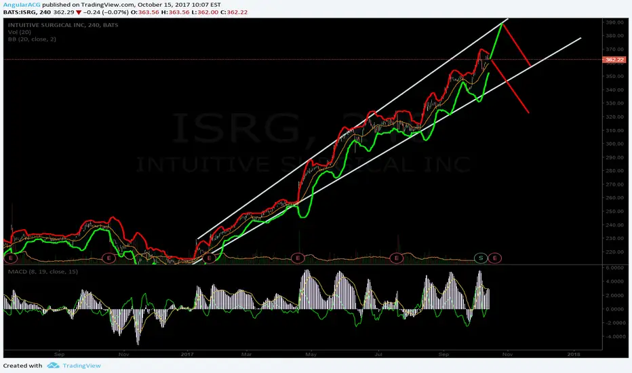Click the 350.00 price axis label
Image resolution: width=632 pixels, height=373 pixels.
tap(615, 76)
